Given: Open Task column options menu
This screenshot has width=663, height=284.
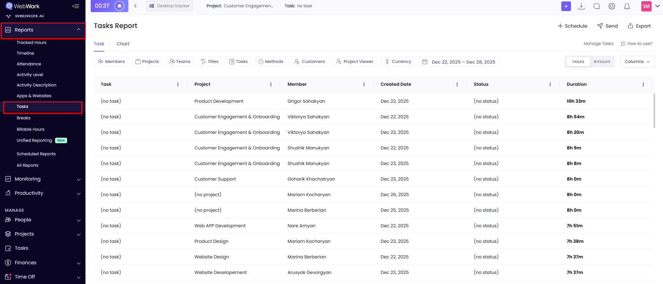Looking at the screenshot, I should tap(178, 84).
